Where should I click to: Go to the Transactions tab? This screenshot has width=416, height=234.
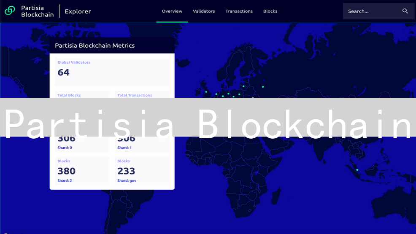239,11
